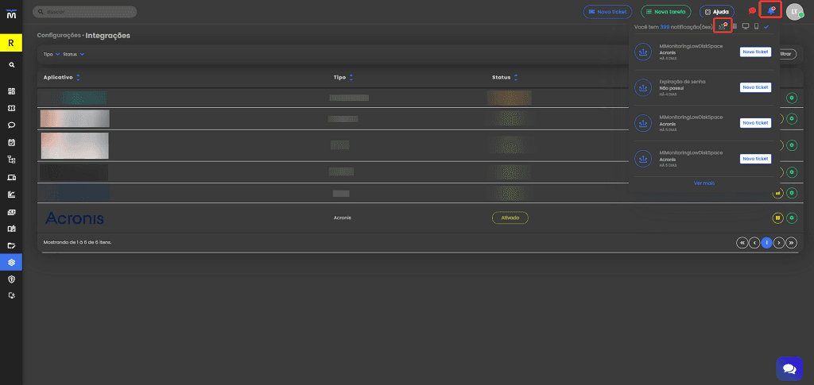814x385 pixels.
Task: Open the hierarchy tree sidebar icon
Action: point(11,160)
